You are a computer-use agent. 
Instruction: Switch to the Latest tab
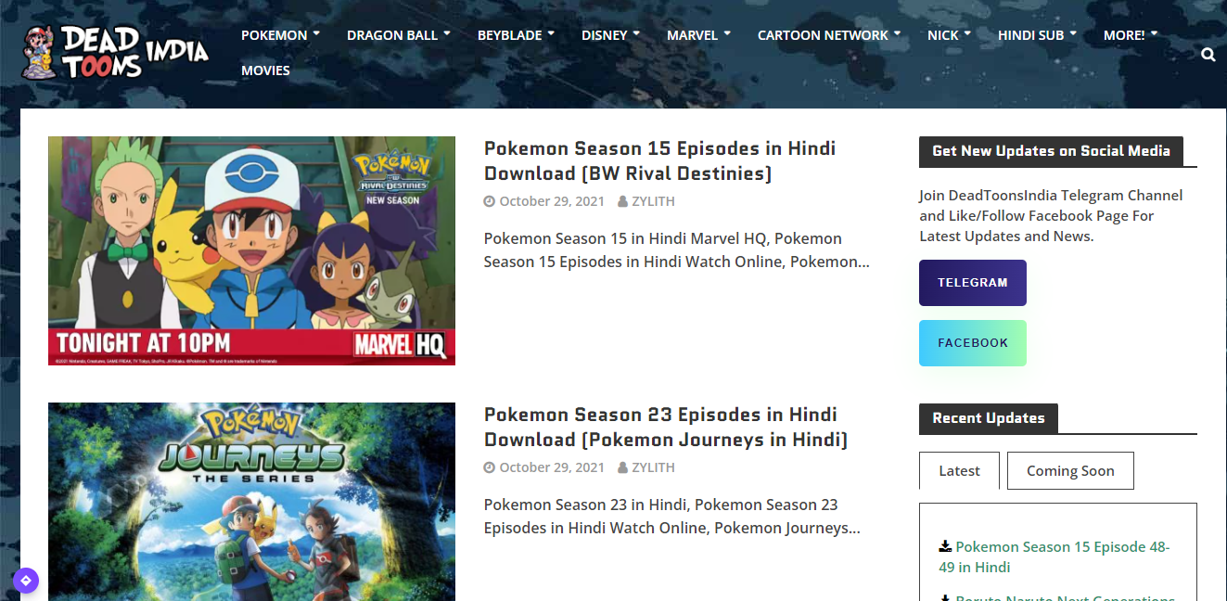pyautogui.click(x=959, y=470)
